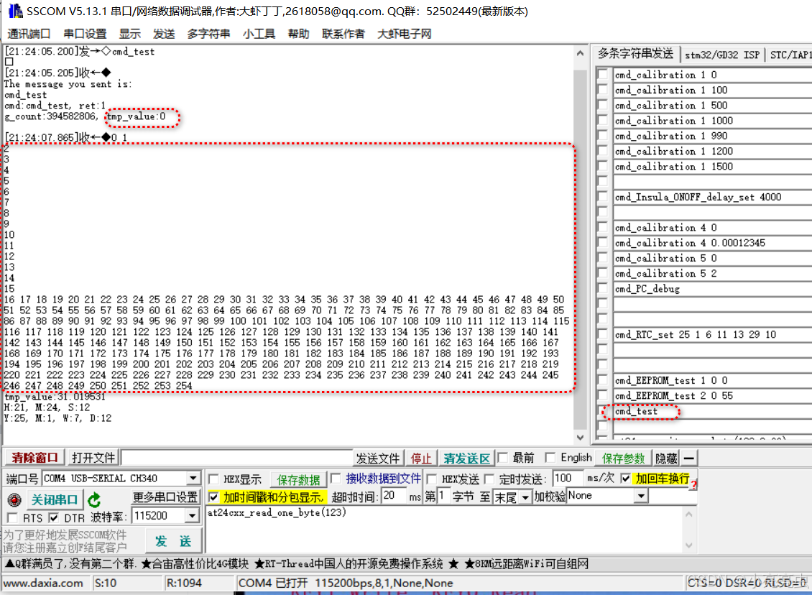This screenshot has height=595, width=812.
Task: Click the receive window scroll up arrow
Action: click(580, 54)
